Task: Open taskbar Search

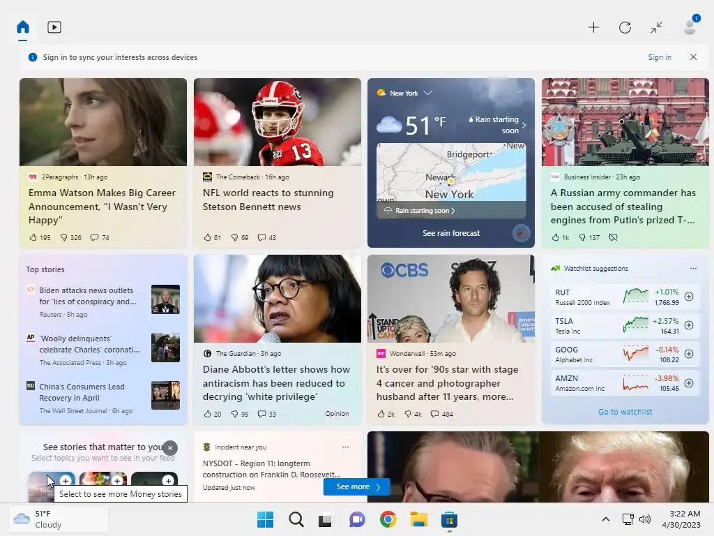Action: [296, 519]
